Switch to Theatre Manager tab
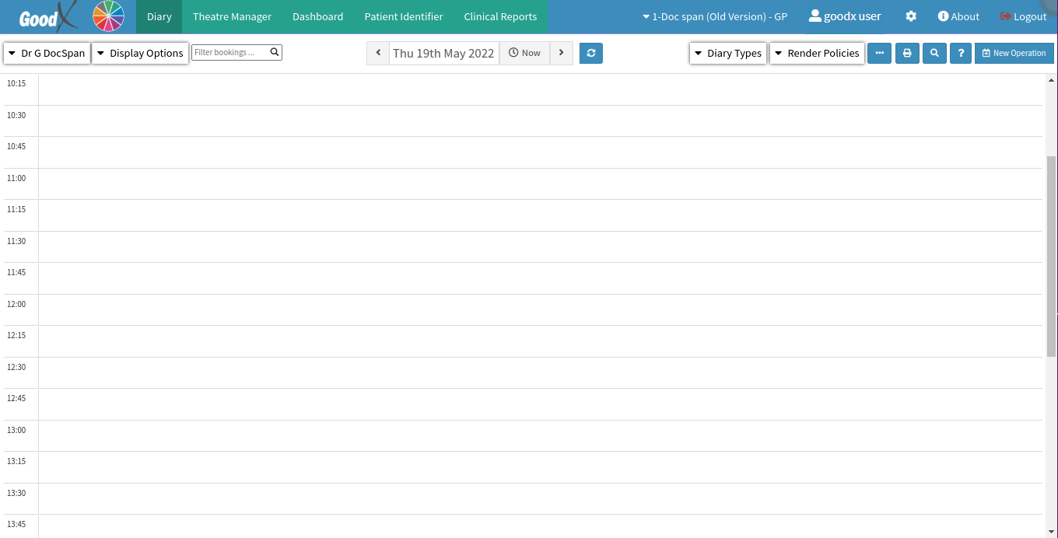The image size is (1058, 538). tap(232, 16)
